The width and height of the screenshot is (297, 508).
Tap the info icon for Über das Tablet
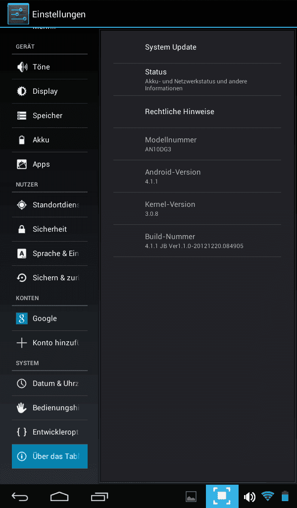pyautogui.click(x=22, y=456)
